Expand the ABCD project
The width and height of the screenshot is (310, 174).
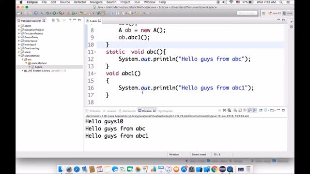(19, 26)
